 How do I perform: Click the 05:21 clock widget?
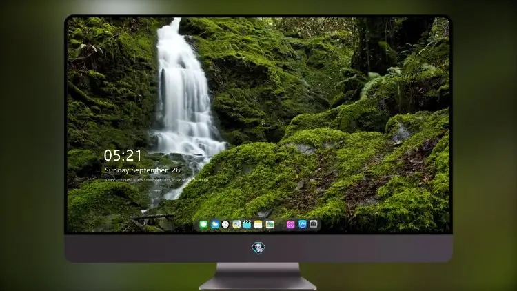(123, 155)
